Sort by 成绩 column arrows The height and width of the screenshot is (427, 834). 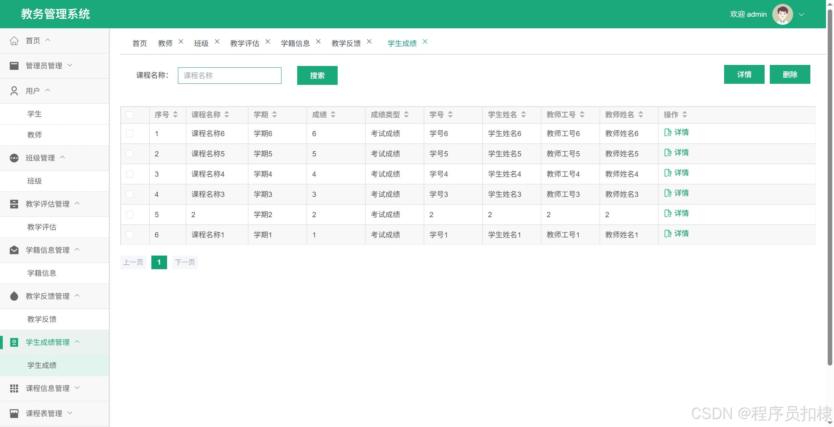pyautogui.click(x=333, y=115)
